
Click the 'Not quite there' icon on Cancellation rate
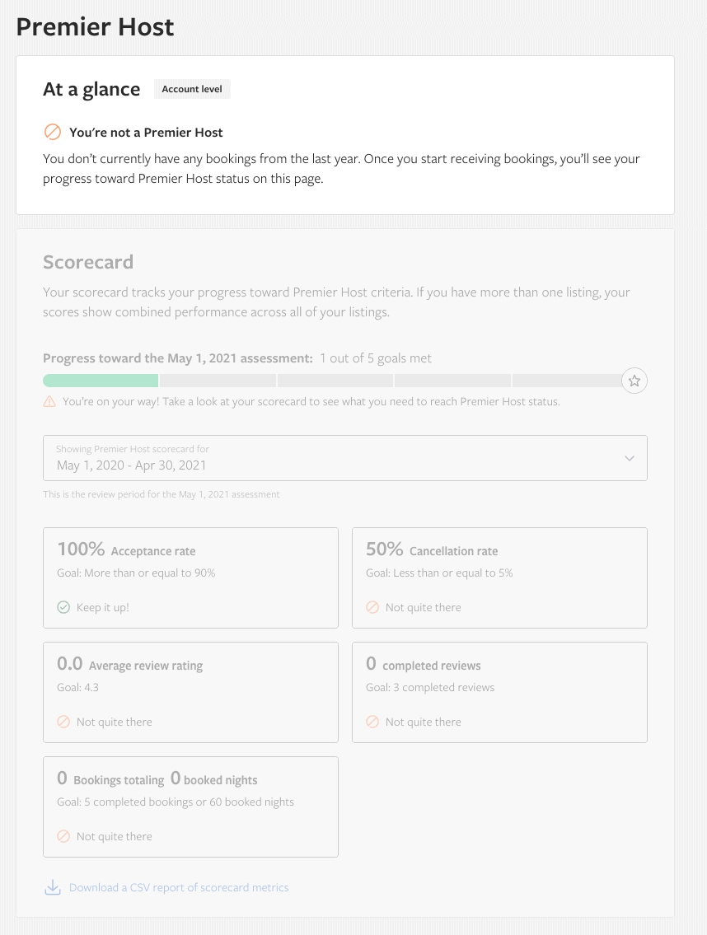point(372,607)
